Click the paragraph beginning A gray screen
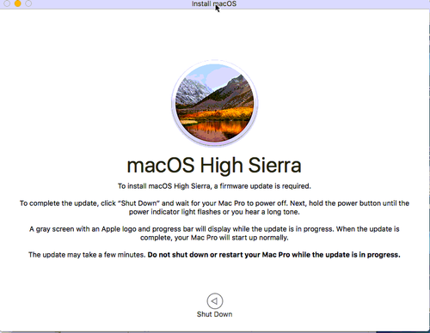 214,233
